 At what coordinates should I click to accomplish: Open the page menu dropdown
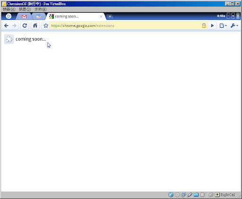pyautogui.click(x=223, y=25)
